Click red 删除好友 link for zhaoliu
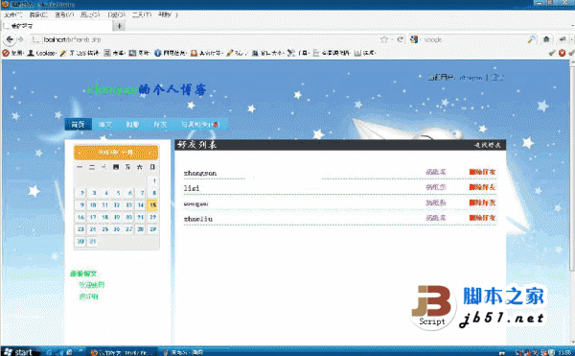The width and height of the screenshot is (575, 356). [x=482, y=218]
